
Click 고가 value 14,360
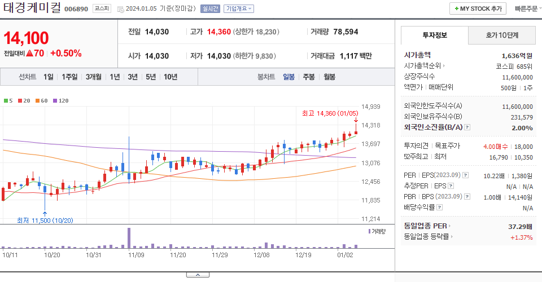(219, 32)
